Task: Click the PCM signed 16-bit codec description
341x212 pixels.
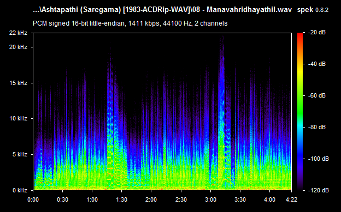Action: (130, 23)
